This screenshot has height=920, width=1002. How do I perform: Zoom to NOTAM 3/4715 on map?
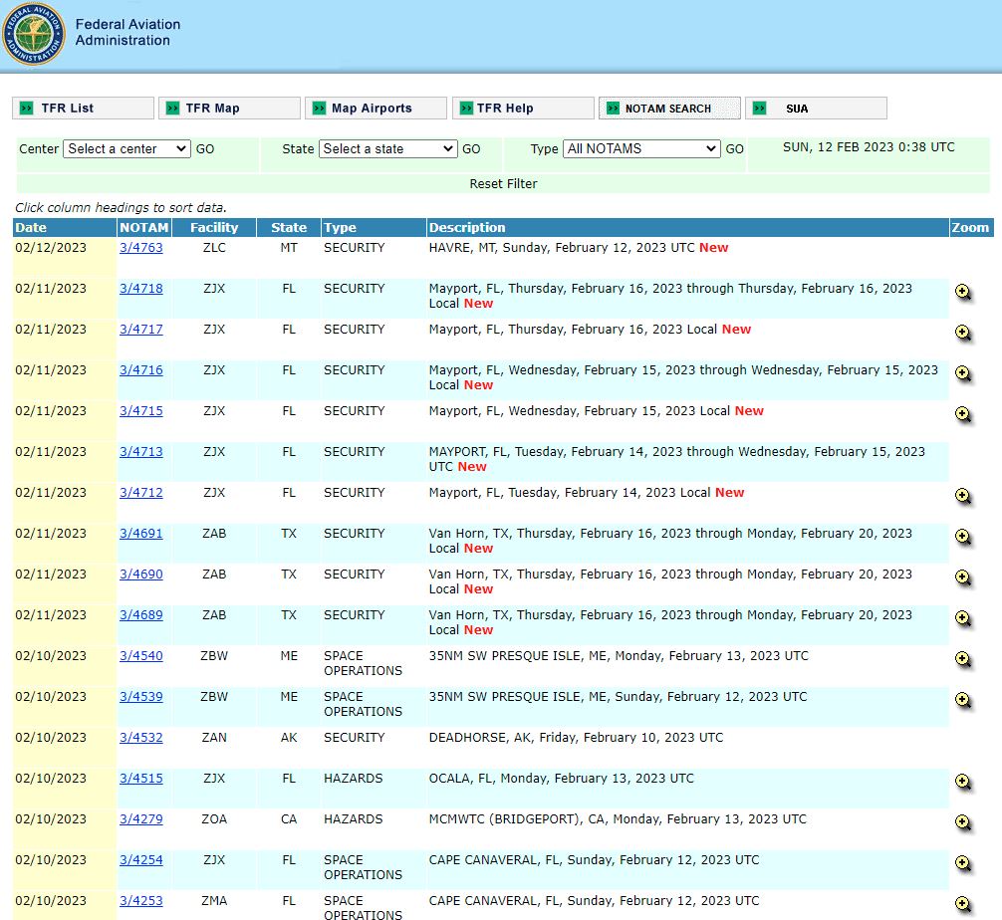pos(963,415)
